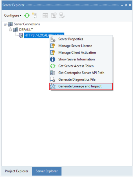The height and width of the screenshot is (177, 133).
Task: Click the job schedules icon with clock
Action: pyautogui.click(x=54, y=15)
